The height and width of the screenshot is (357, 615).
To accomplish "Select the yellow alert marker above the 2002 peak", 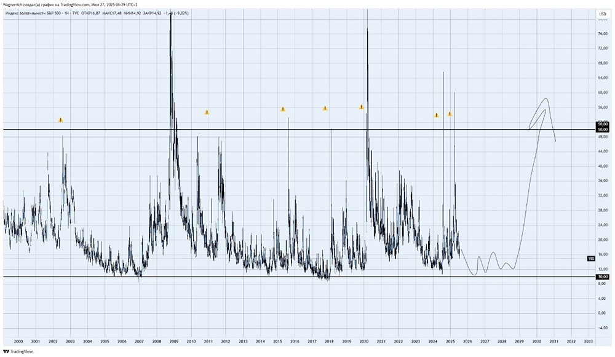I will coord(60,120).
